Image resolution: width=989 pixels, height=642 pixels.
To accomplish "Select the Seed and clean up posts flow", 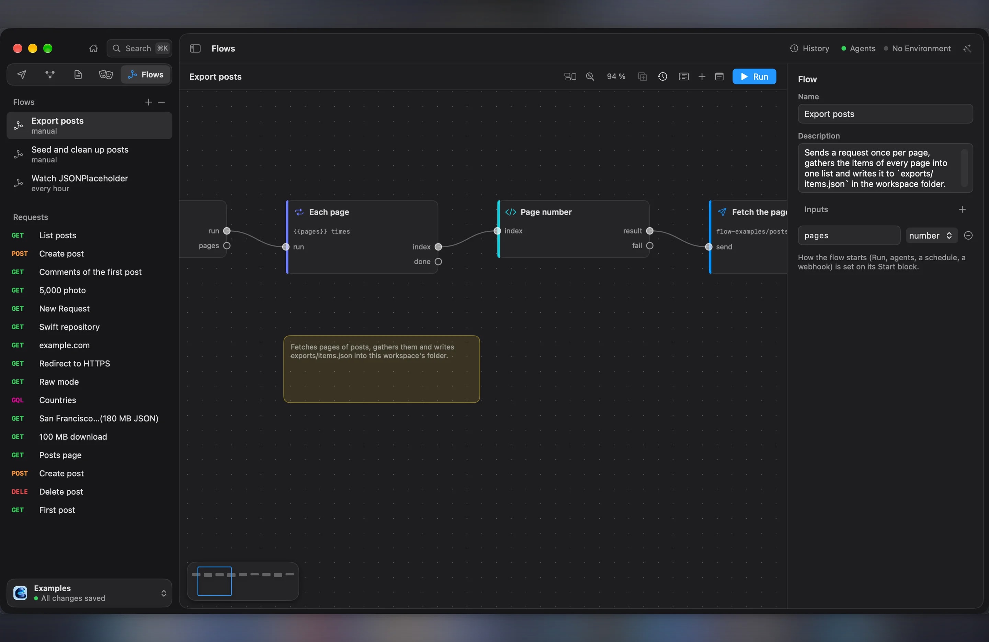I will 89,154.
